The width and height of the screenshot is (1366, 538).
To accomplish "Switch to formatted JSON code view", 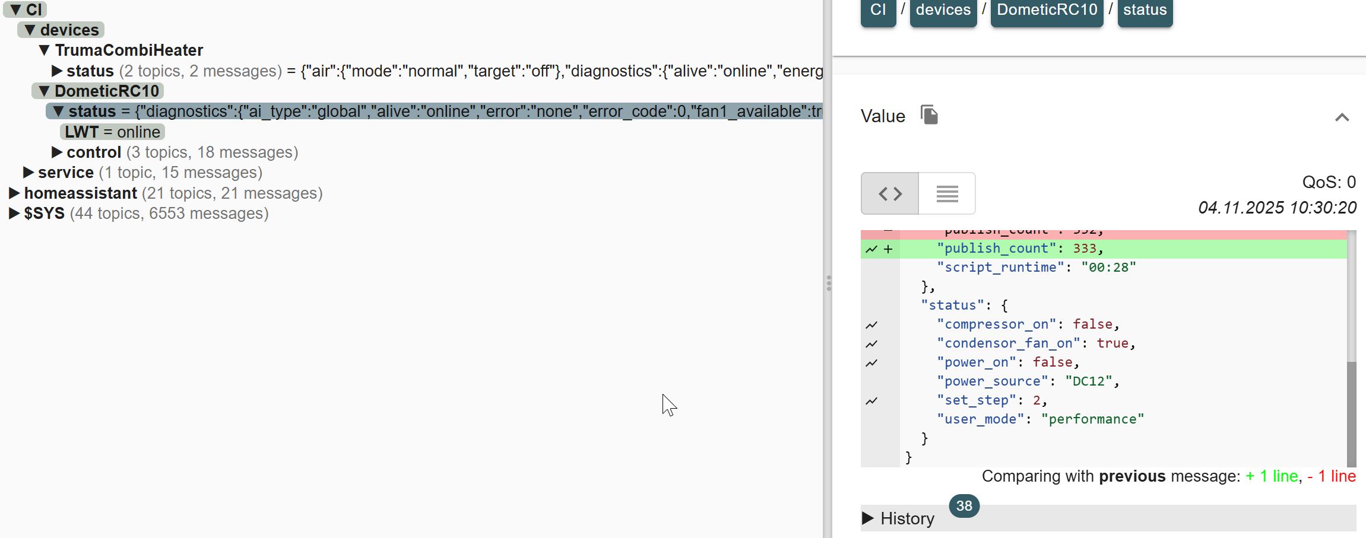I will pos(890,193).
